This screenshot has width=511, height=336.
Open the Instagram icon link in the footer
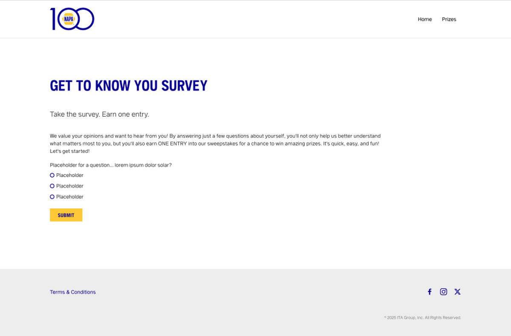(x=443, y=292)
